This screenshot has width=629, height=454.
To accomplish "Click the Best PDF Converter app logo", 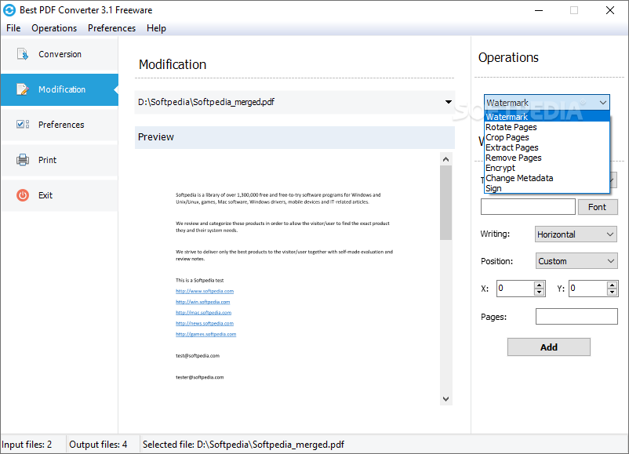I will tap(9, 10).
